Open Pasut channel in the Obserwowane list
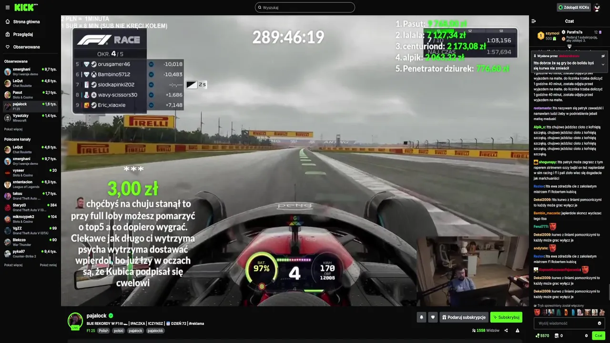Image resolution: width=610 pixels, height=343 pixels. coord(30,94)
